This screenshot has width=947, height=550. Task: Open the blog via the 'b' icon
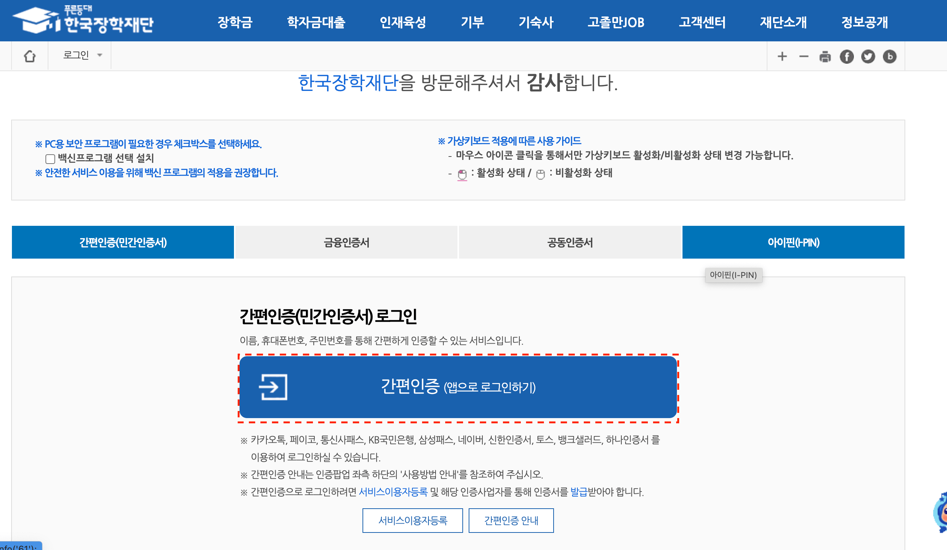pyautogui.click(x=890, y=56)
